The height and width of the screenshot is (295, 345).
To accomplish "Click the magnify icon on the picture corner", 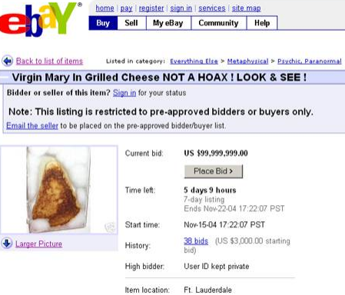I will [x=110, y=227].
